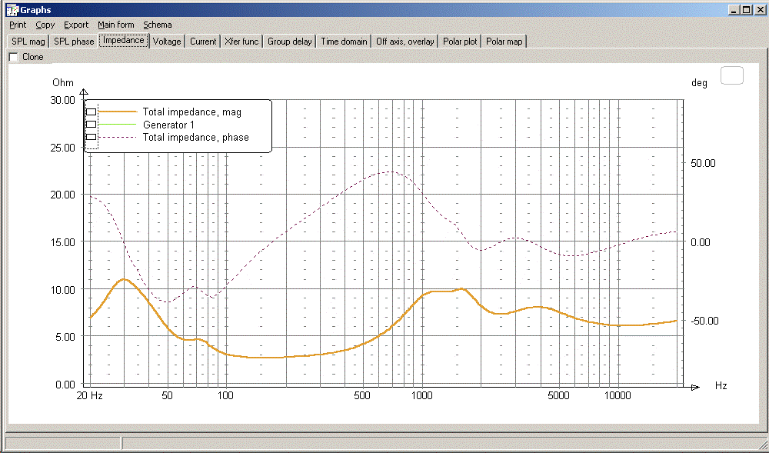The height and width of the screenshot is (453, 769).
Task: Open the Copy menu
Action: pyautogui.click(x=45, y=25)
